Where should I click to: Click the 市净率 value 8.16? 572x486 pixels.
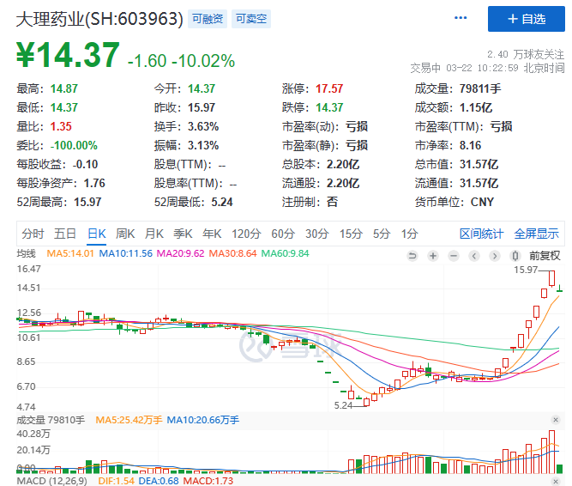[x=470, y=146]
